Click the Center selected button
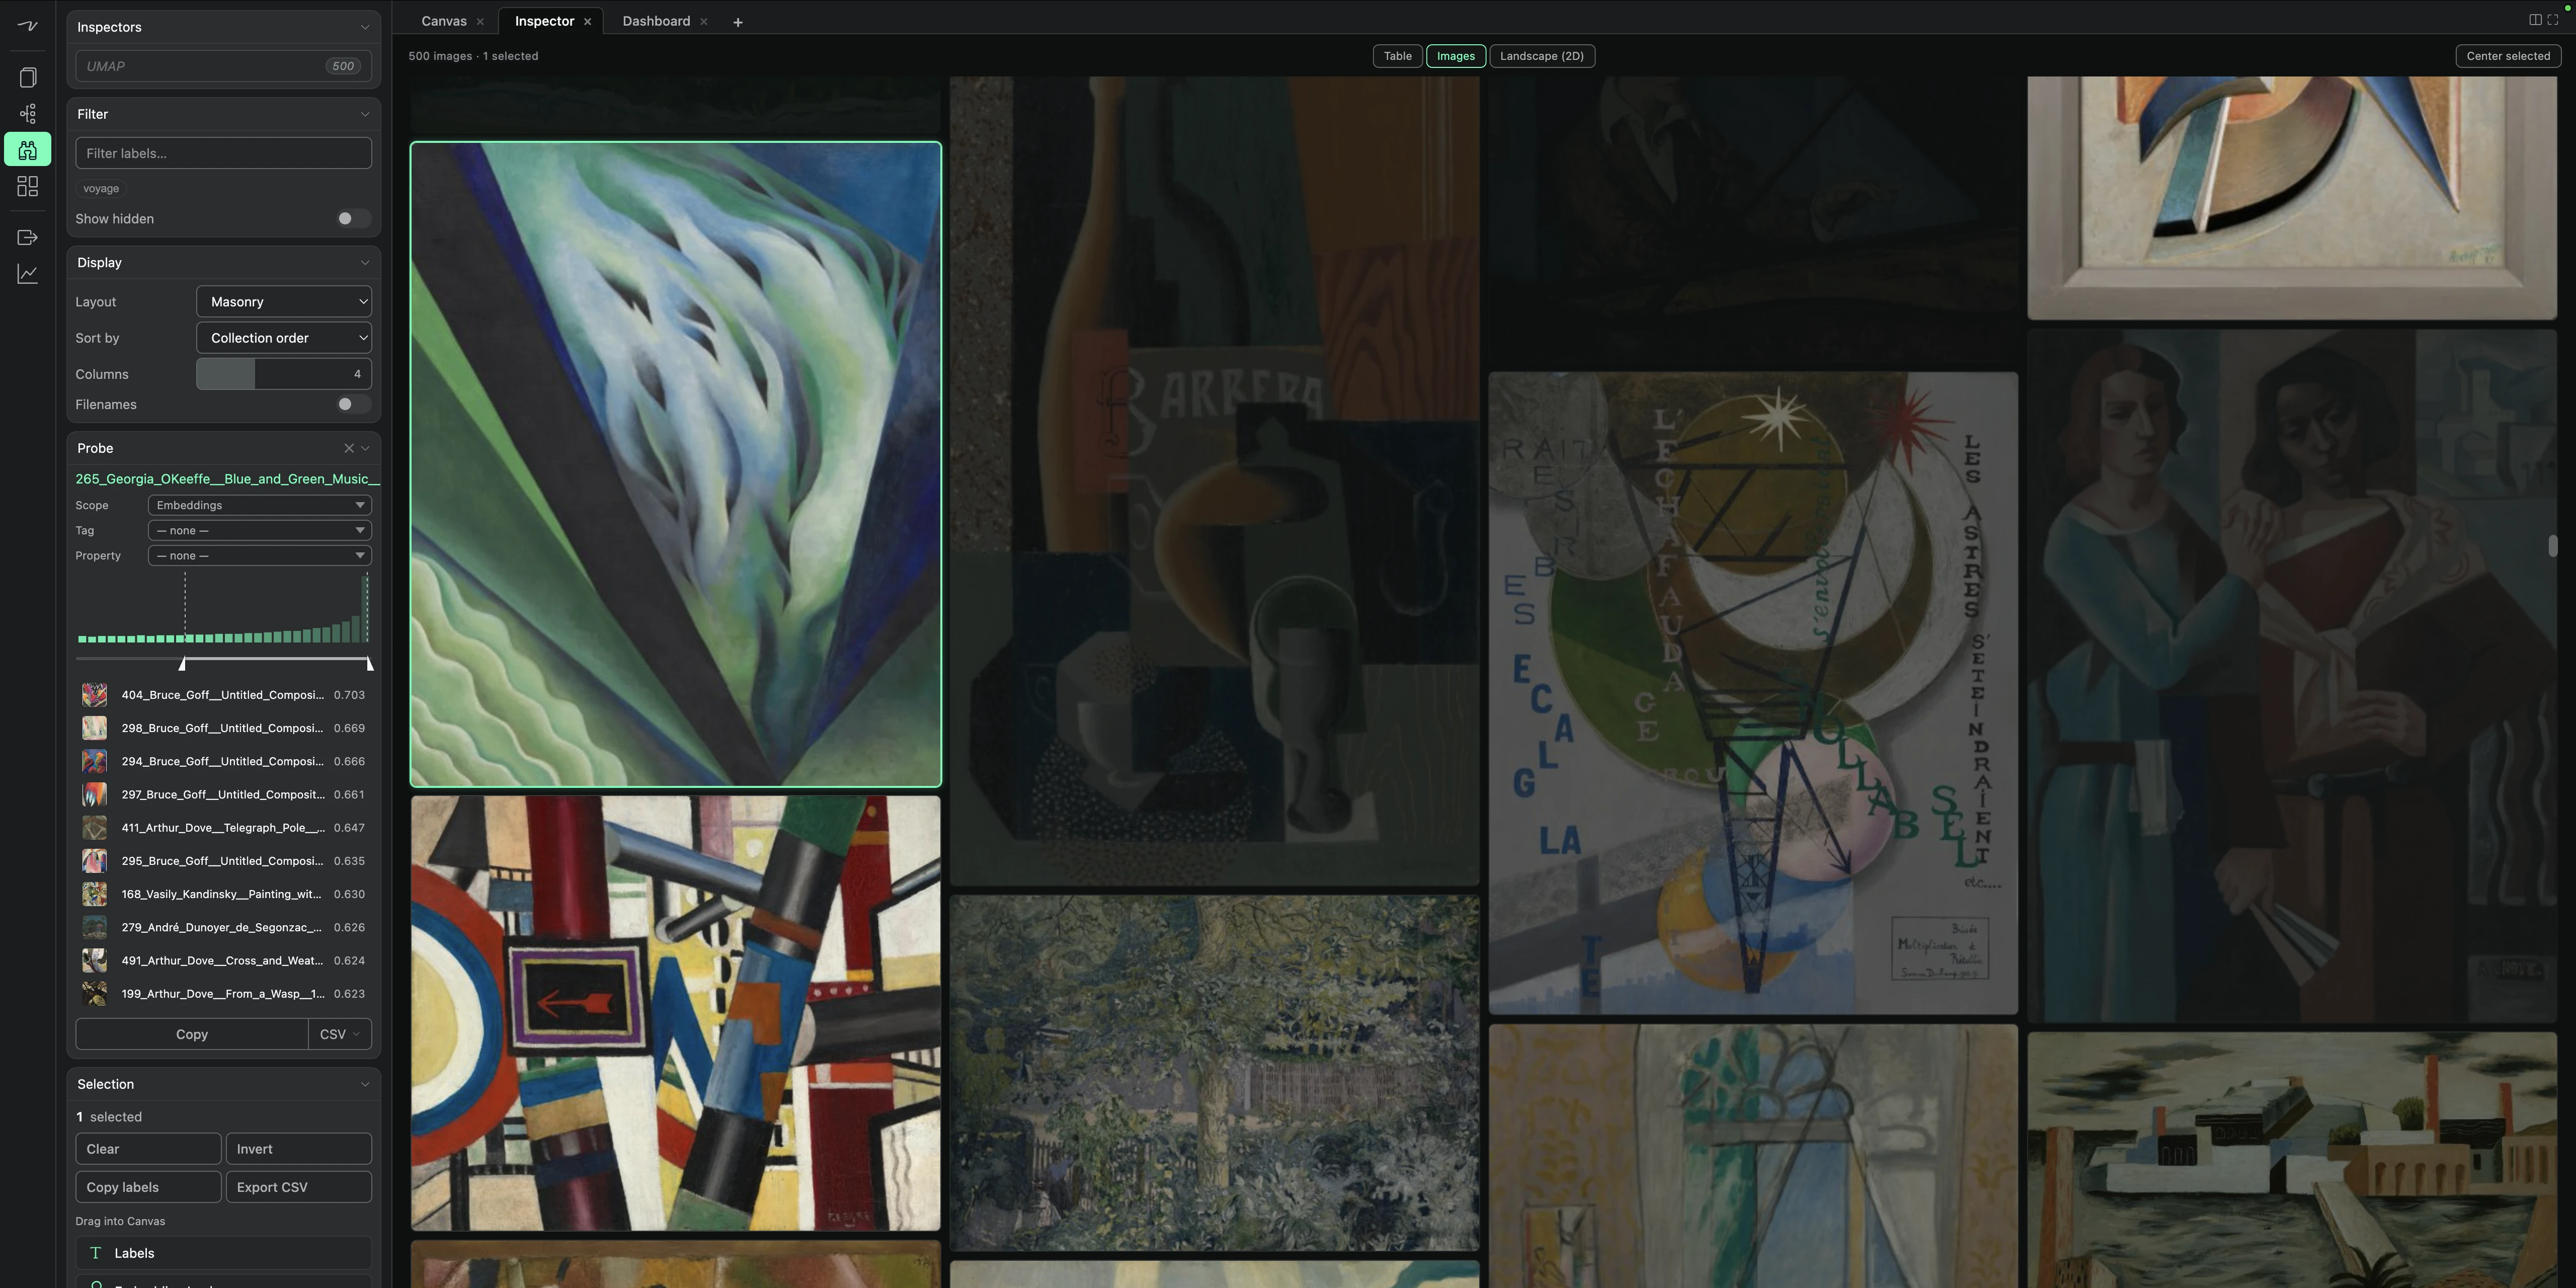The height and width of the screenshot is (1288, 2576). (2508, 56)
